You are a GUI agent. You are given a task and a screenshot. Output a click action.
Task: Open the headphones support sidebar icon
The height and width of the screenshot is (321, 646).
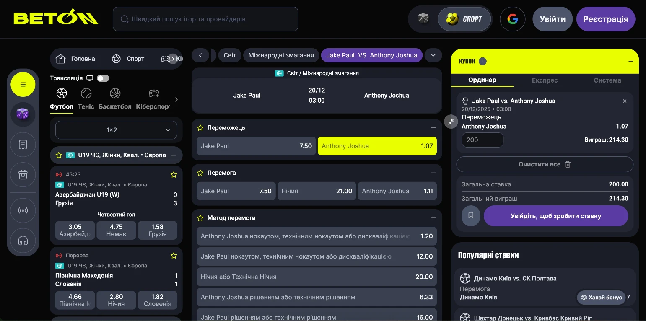(23, 241)
